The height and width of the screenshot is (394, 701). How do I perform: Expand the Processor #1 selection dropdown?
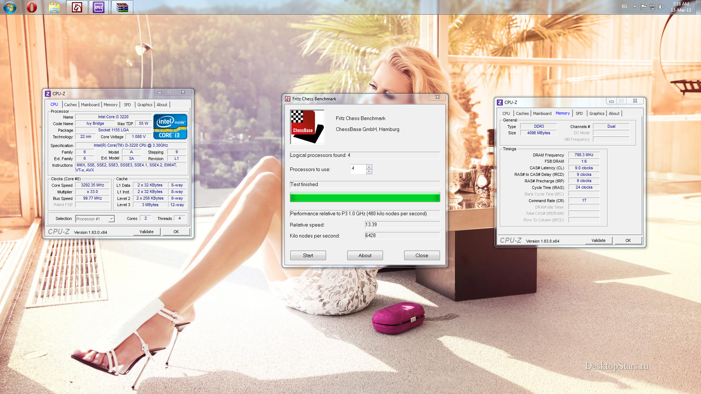(x=111, y=219)
